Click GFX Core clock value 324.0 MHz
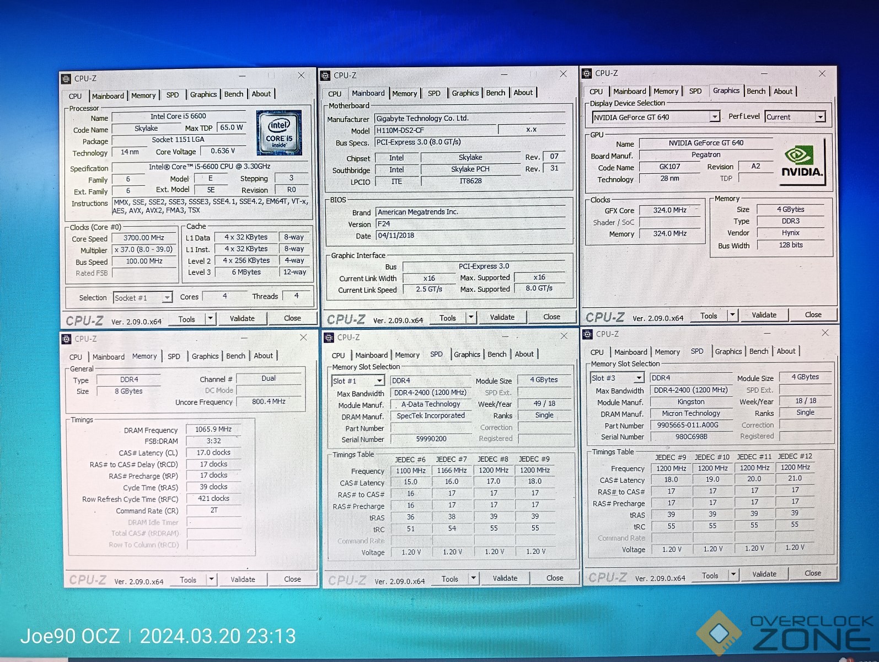 (x=669, y=210)
